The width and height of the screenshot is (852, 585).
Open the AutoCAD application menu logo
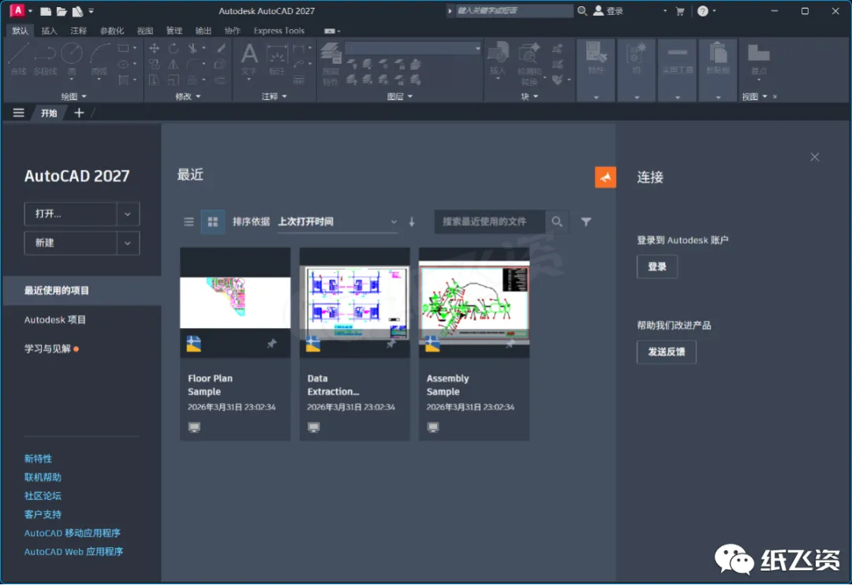pyautogui.click(x=17, y=10)
